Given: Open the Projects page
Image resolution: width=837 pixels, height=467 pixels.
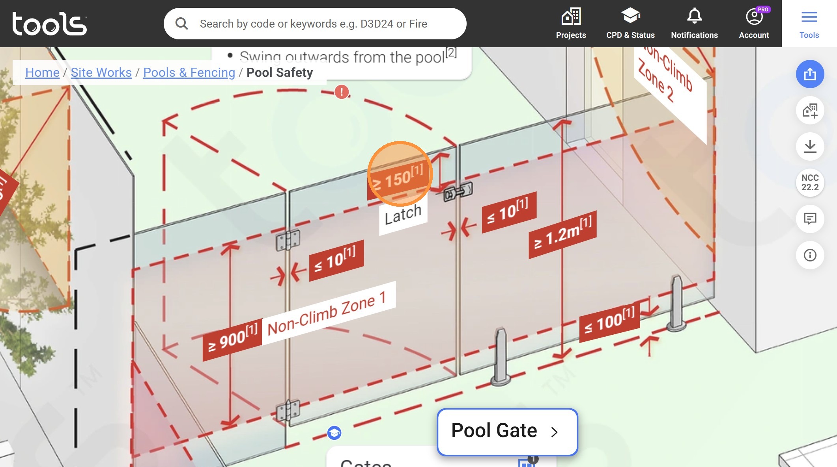Looking at the screenshot, I should pyautogui.click(x=571, y=24).
